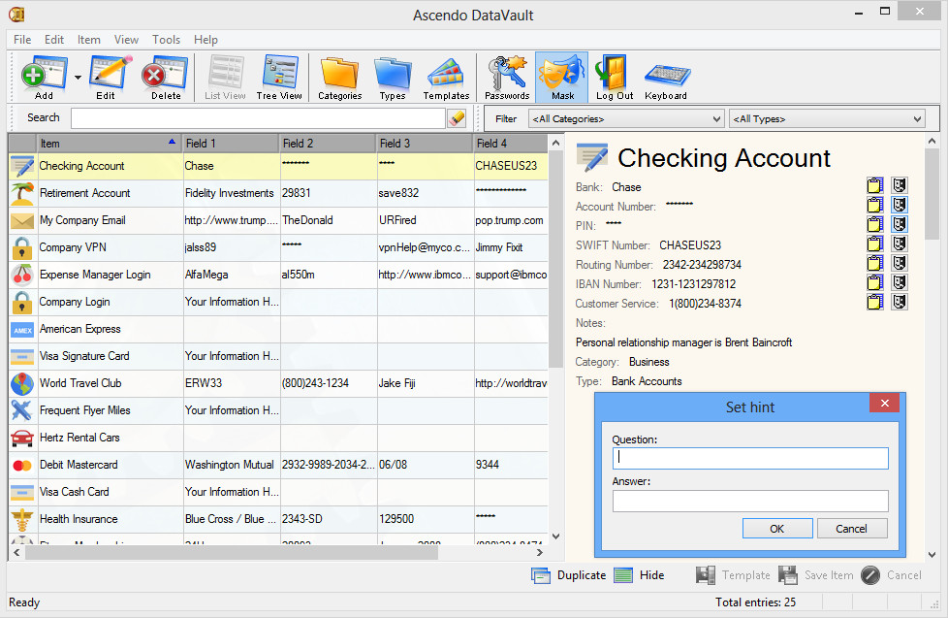Switch to Tree View

279,78
